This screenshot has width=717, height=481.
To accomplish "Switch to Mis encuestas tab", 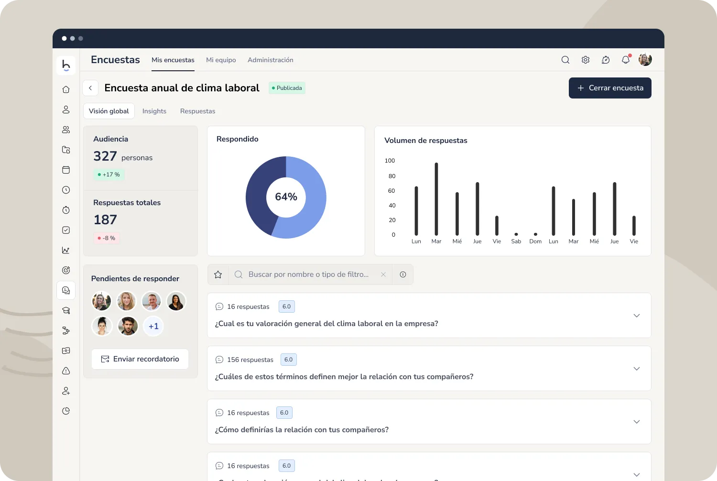I will pyautogui.click(x=173, y=60).
